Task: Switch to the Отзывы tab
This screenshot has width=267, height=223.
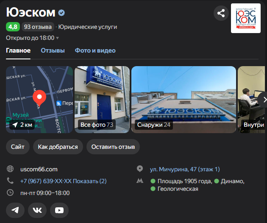Action: point(53,50)
